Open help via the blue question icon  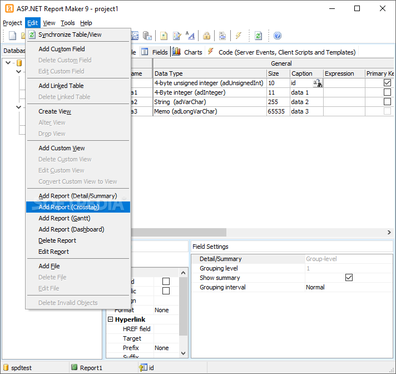coord(278,36)
